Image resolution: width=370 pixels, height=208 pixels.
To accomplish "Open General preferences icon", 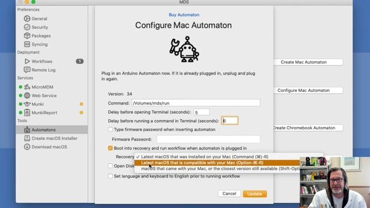I will [x=27, y=18].
